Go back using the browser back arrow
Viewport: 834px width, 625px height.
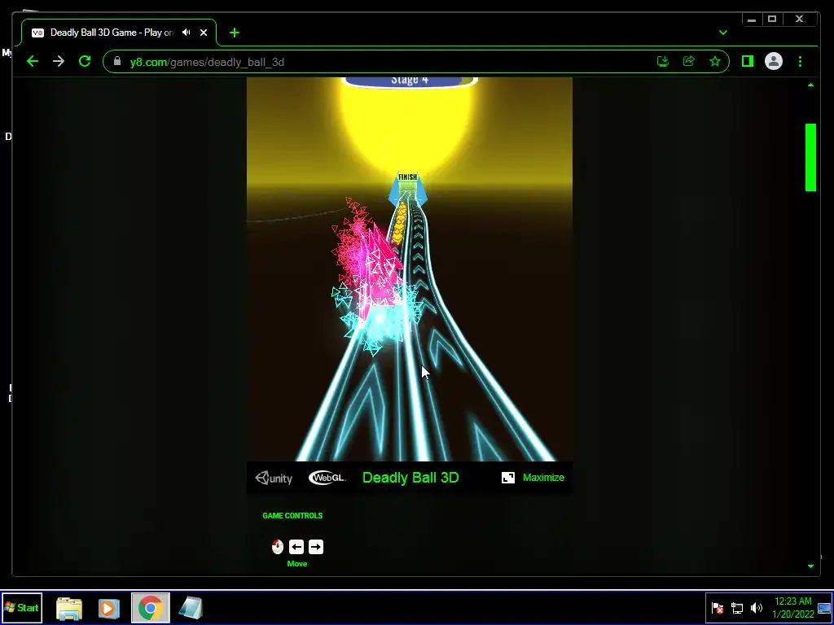(33, 62)
